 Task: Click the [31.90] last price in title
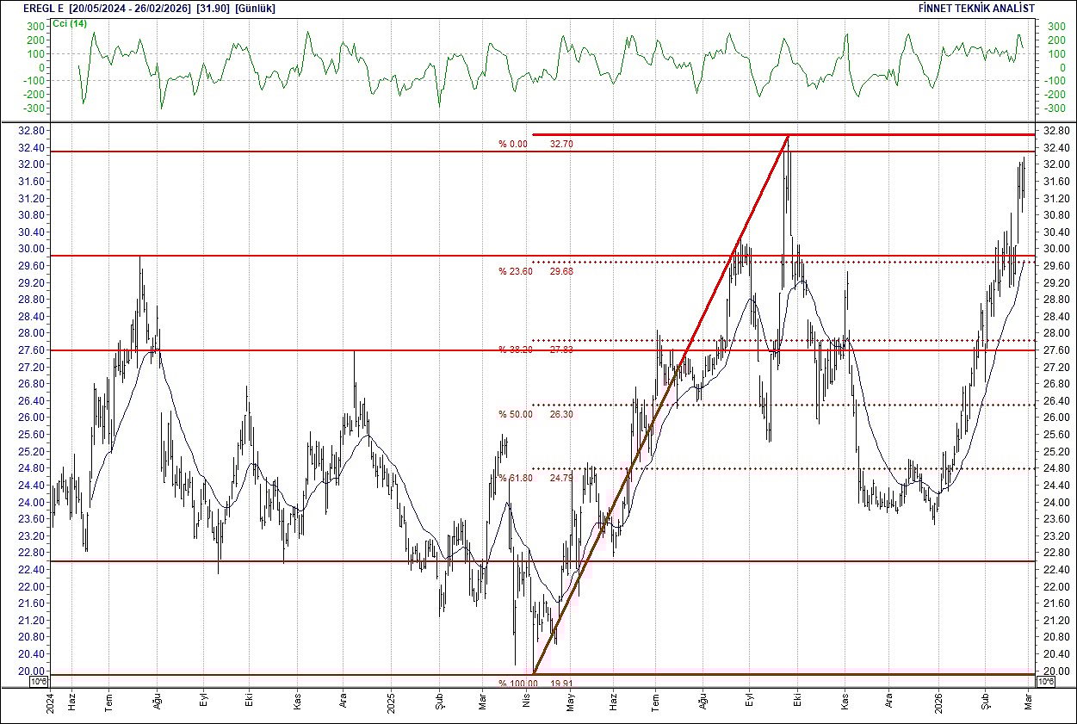211,7
